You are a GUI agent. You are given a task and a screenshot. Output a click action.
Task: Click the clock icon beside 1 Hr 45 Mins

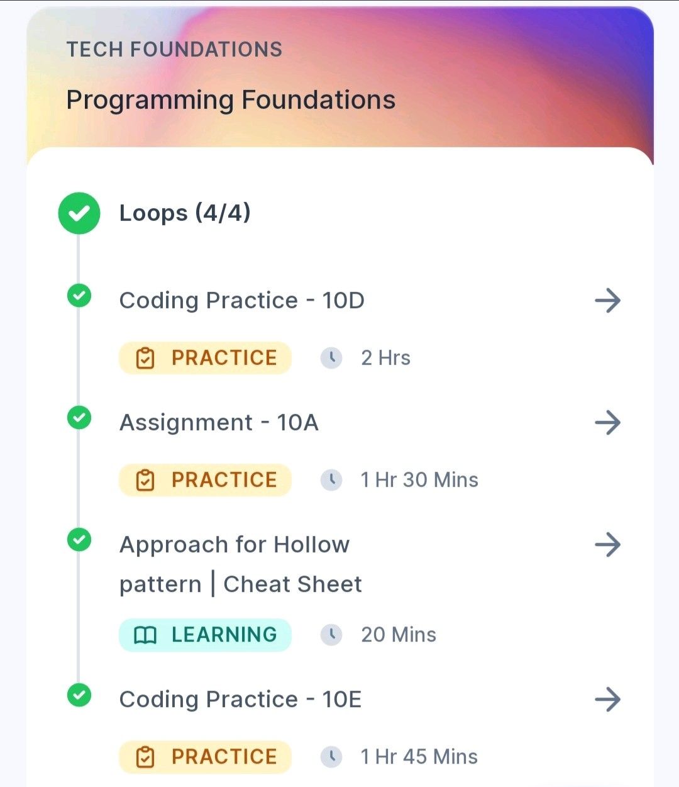[331, 757]
